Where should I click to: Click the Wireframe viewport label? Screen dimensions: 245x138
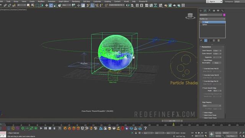(x=23, y=10)
